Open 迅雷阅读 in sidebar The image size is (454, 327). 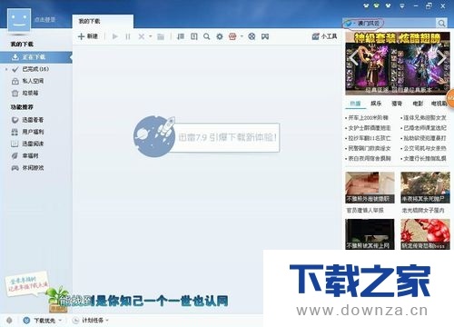pos(33,144)
